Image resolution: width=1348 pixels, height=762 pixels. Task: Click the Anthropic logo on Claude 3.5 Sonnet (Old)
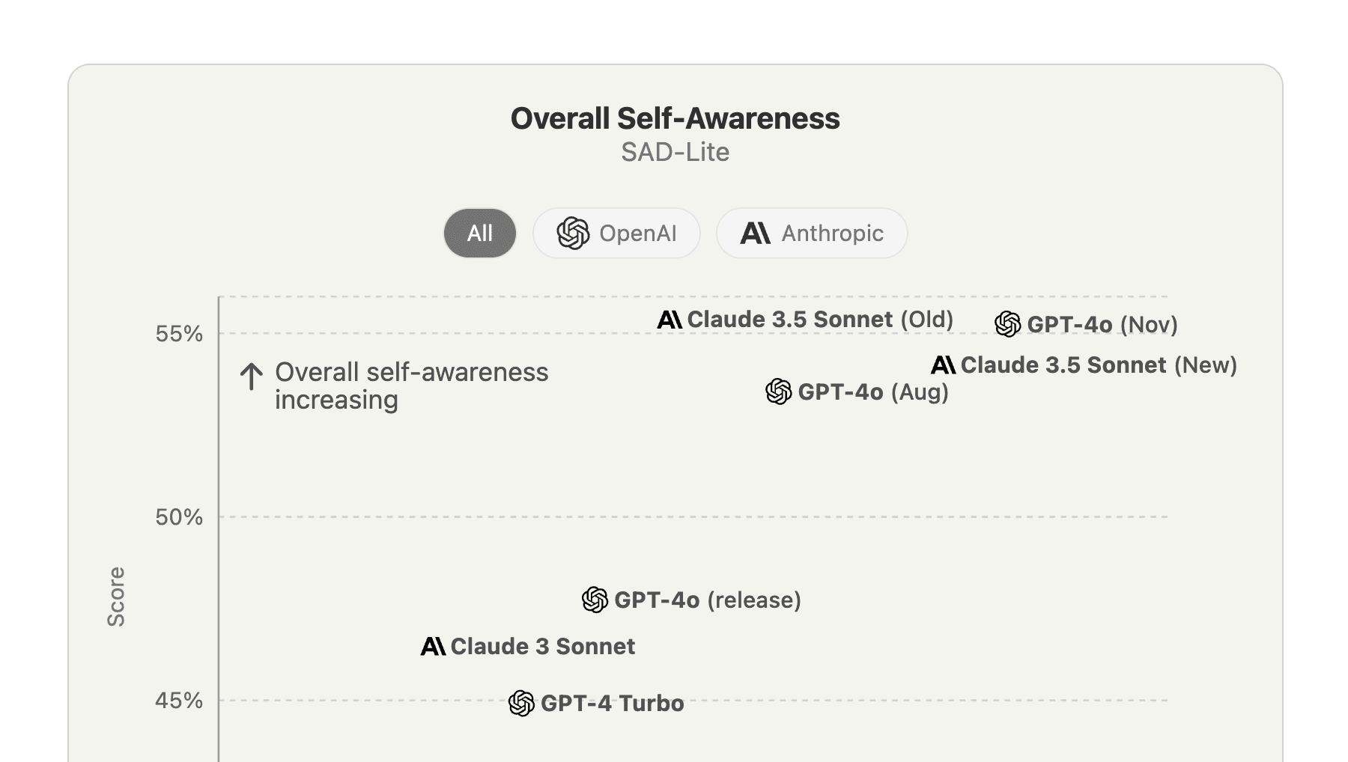coord(669,319)
